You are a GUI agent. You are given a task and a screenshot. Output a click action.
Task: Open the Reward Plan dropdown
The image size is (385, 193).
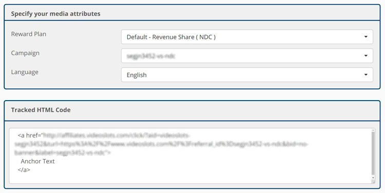coord(247,37)
